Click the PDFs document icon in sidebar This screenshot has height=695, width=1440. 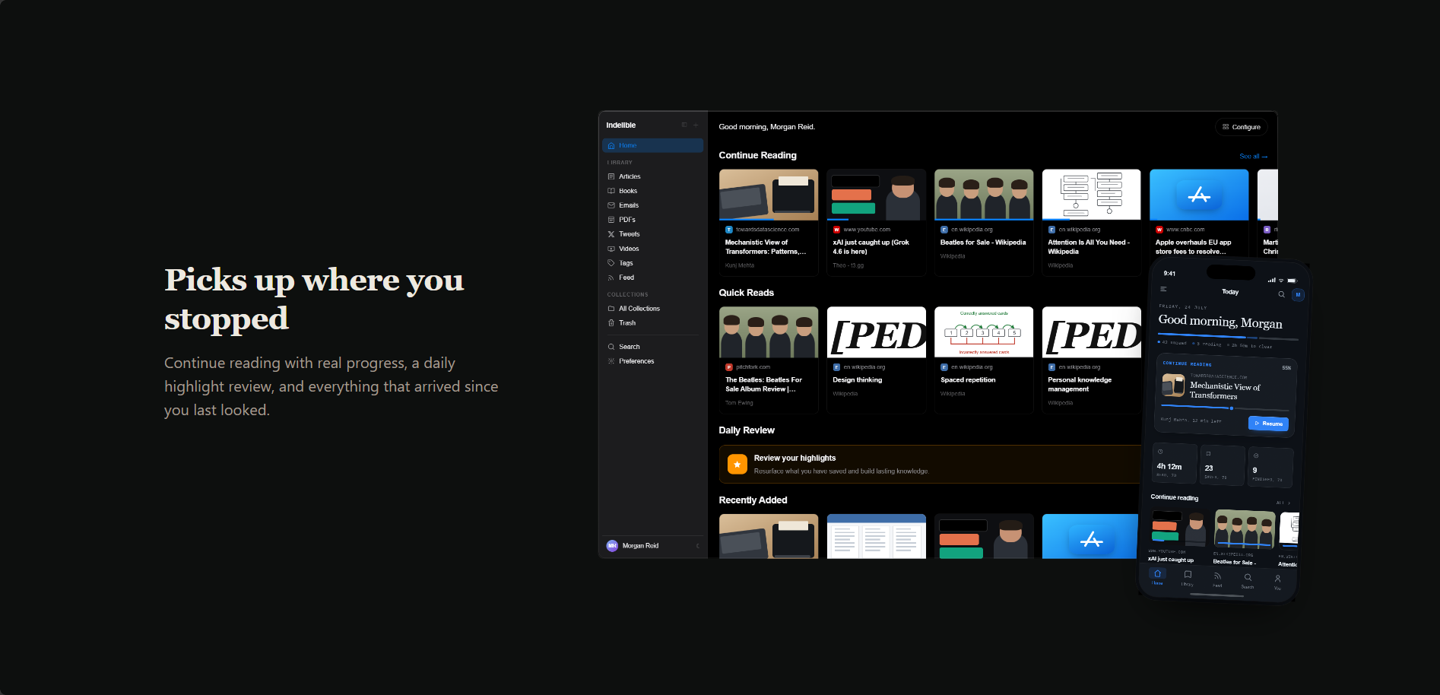tap(611, 220)
